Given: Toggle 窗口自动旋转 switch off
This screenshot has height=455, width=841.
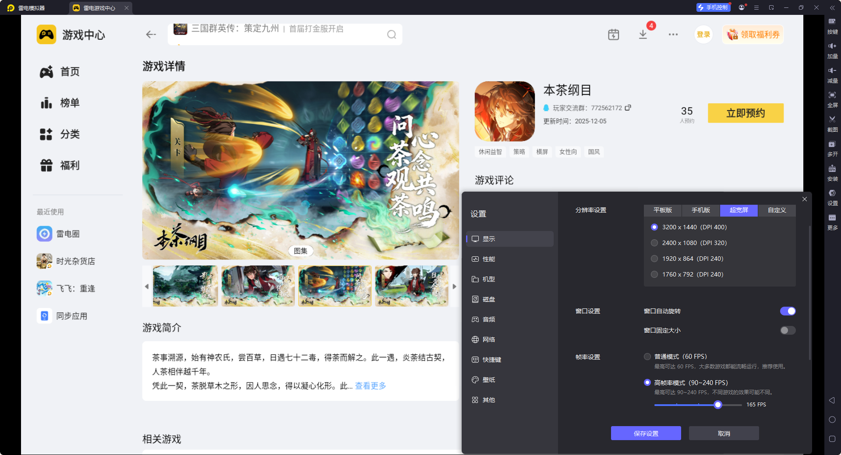Looking at the screenshot, I should click(788, 311).
